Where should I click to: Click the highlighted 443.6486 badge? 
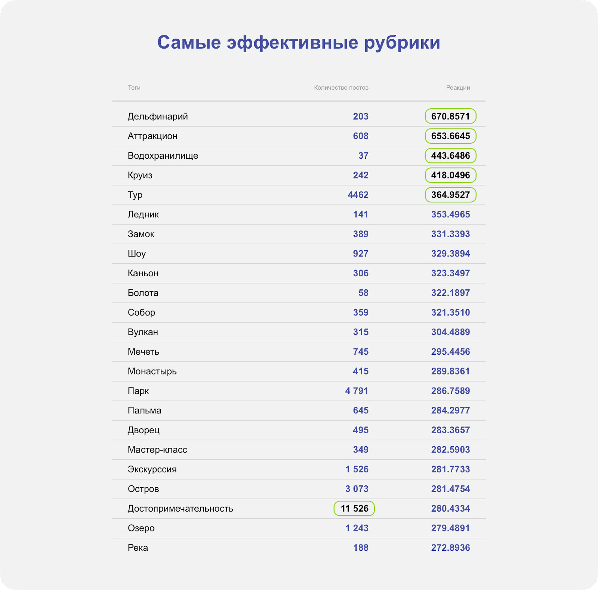pos(450,155)
